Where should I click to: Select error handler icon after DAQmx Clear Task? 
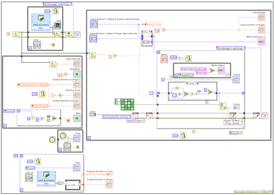pyautogui.click(x=265, y=116)
